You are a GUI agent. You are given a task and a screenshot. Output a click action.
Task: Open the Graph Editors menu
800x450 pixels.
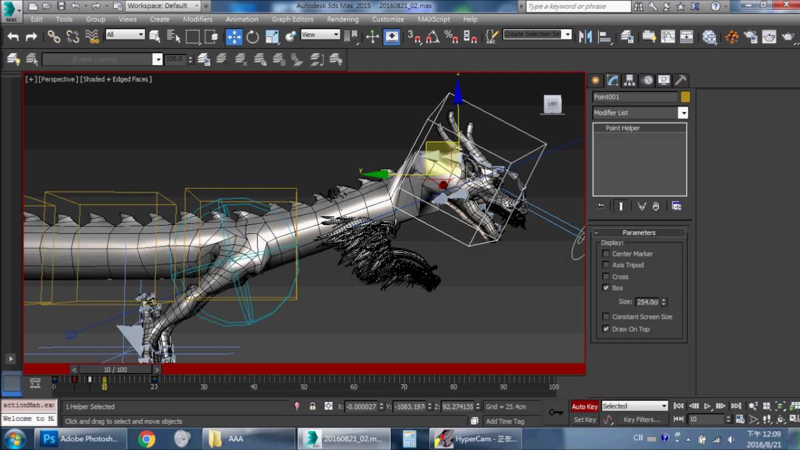[292, 19]
